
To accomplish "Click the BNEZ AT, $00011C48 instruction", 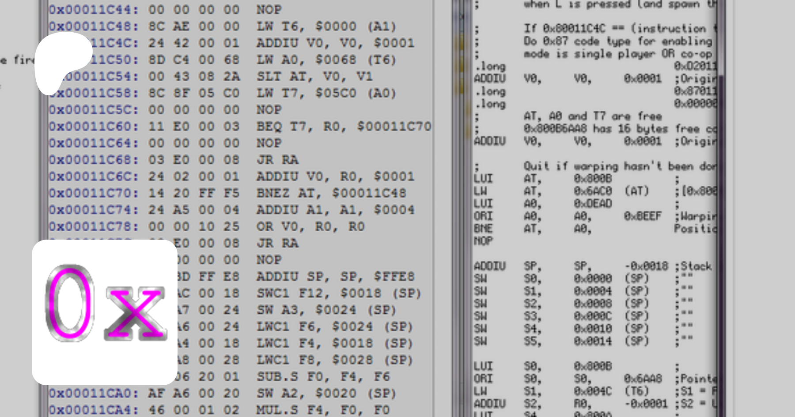I will tap(331, 193).
